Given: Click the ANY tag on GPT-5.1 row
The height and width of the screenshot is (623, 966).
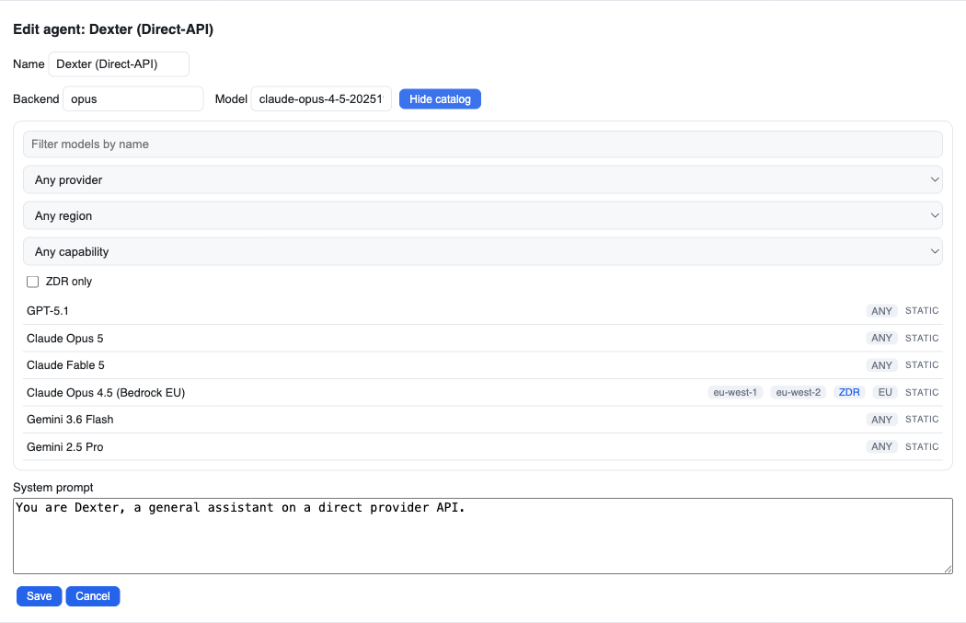Looking at the screenshot, I should [x=881, y=311].
